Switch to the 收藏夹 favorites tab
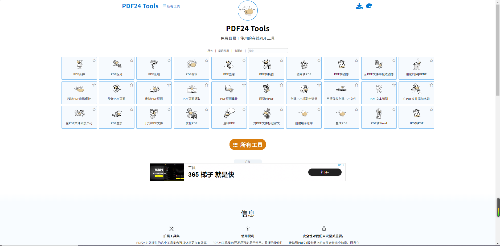Screen dimensions: 500x246 point(238,51)
